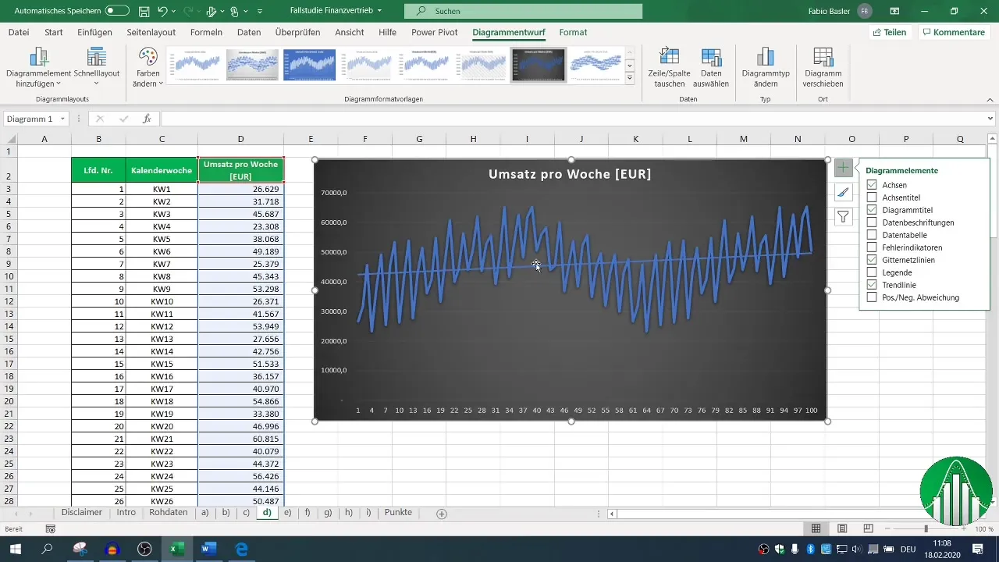This screenshot has width=999, height=562.
Task: Select cell KW10
Action: [162, 301]
